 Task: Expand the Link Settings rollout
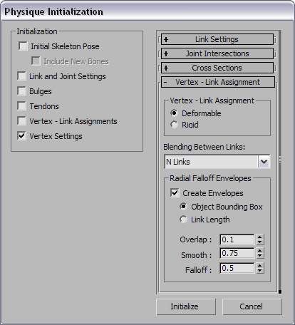coord(217,39)
